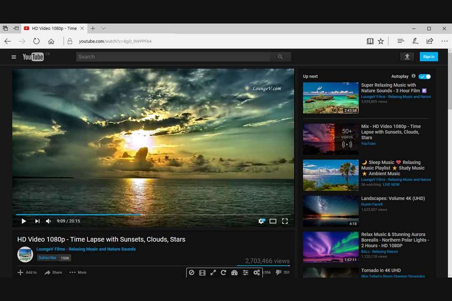Viewport: 452px width, 301px height.
Task: Open BaLu - Relaxing Nature channel link
Action: (379, 252)
